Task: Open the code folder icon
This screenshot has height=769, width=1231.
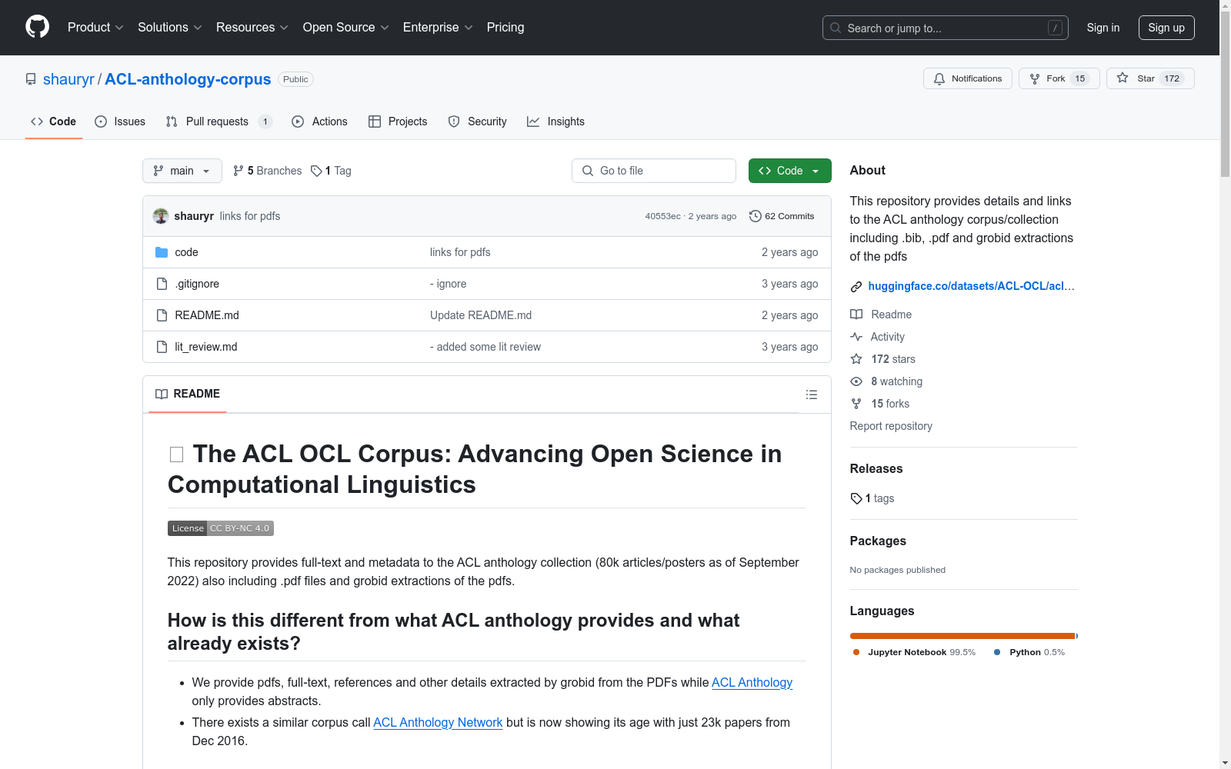Action: pyautogui.click(x=162, y=252)
